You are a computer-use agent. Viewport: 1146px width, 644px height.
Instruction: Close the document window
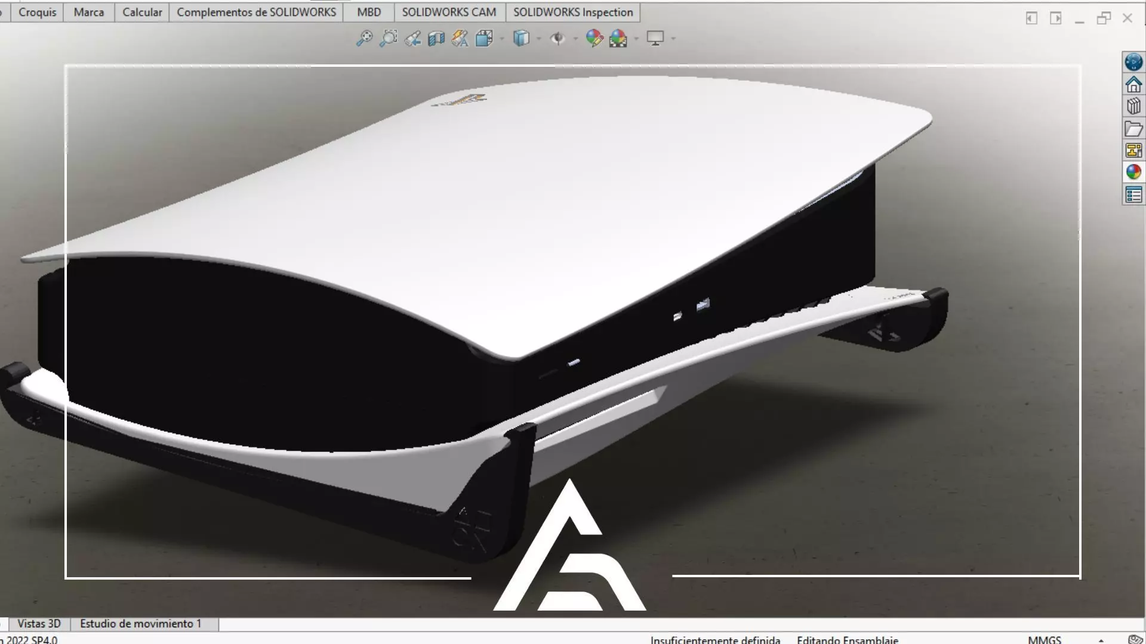(1127, 18)
